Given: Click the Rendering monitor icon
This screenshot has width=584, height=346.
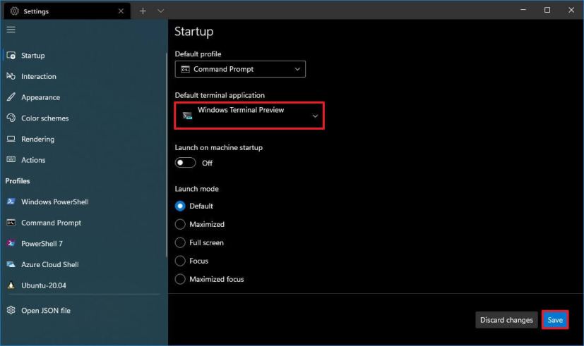Looking at the screenshot, I should coord(11,139).
